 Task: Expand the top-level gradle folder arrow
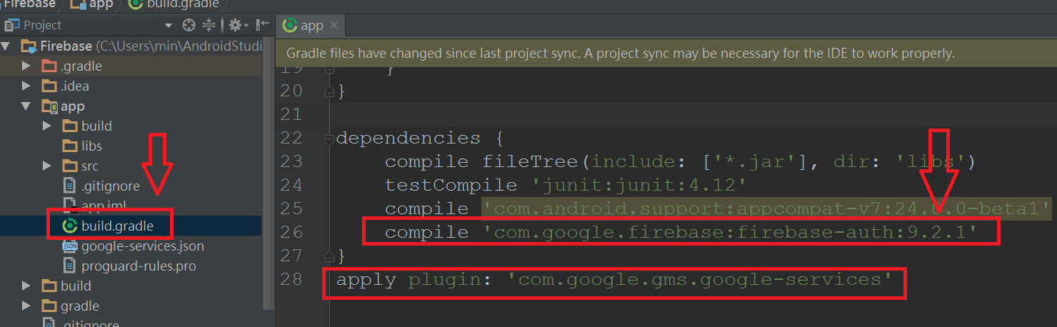point(26,306)
